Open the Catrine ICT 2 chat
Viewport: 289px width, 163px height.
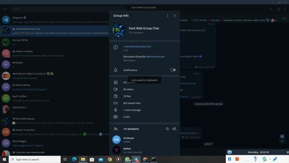point(55,110)
